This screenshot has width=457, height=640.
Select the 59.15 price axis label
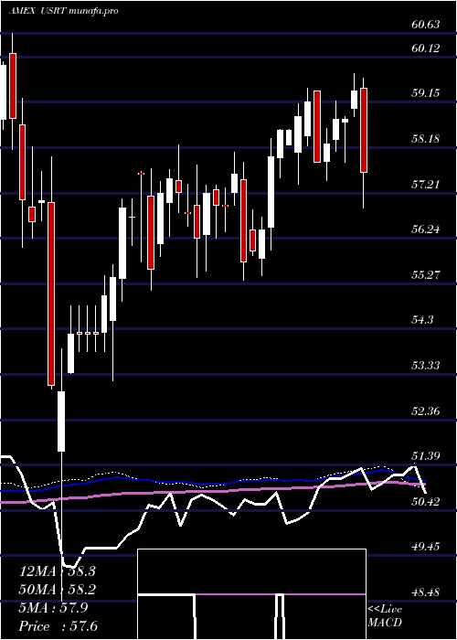coord(426,93)
